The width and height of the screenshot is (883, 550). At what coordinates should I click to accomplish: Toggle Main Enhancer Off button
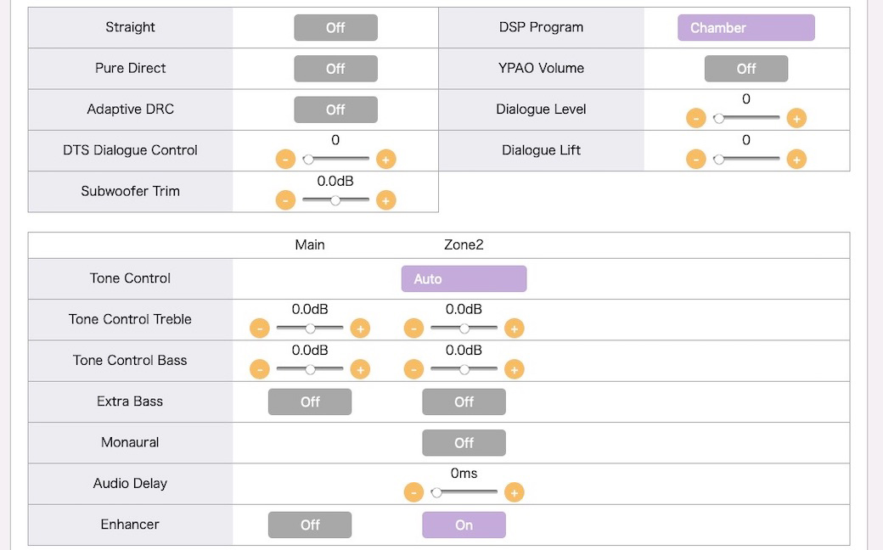[x=310, y=525]
